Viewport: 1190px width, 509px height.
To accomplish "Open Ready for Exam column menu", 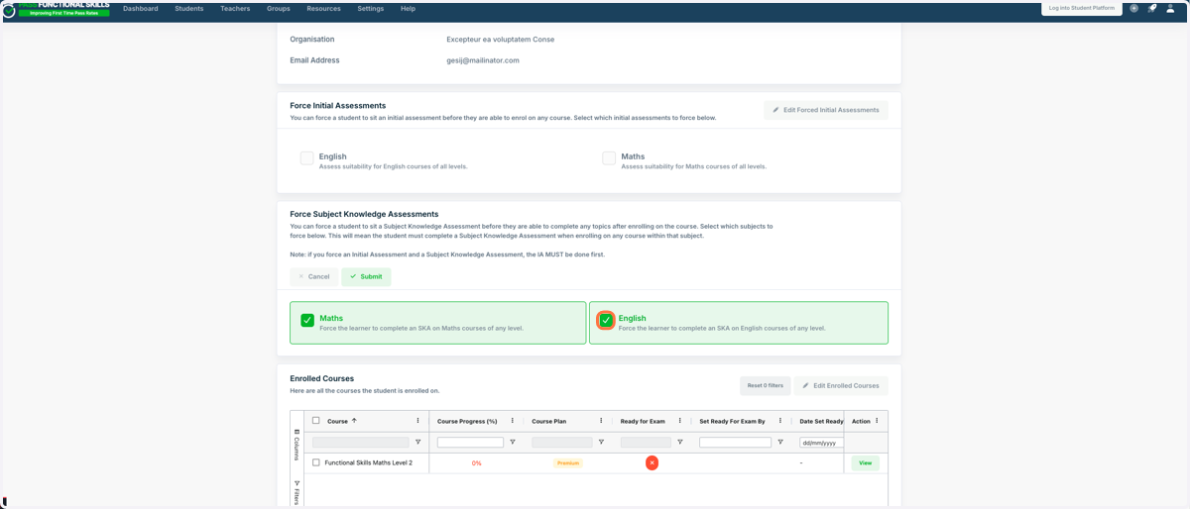I will tap(679, 421).
